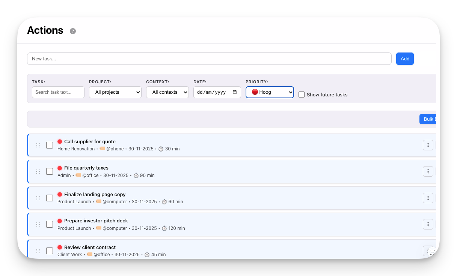Tick checkbox for File quarterly taxes
The image size is (457, 276).
(x=50, y=171)
